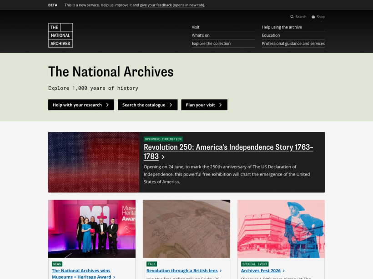Click Plan your visit button
The height and width of the screenshot is (279, 373).
point(204,105)
